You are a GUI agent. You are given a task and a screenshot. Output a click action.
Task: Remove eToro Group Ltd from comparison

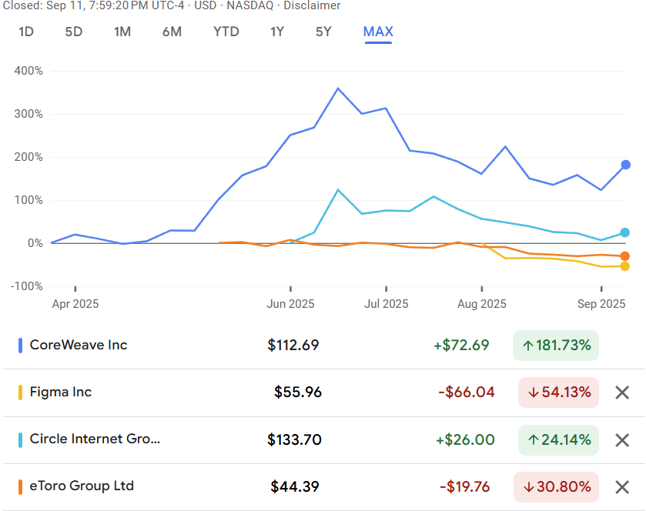click(622, 487)
